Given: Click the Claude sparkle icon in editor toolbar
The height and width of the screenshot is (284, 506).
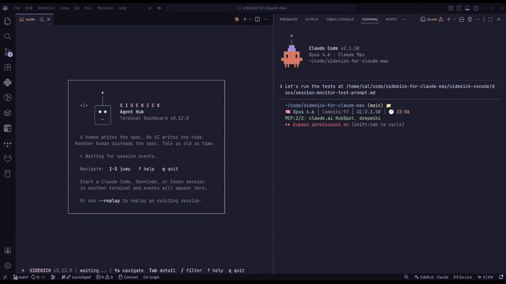Looking at the screenshot, I should 237,20.
